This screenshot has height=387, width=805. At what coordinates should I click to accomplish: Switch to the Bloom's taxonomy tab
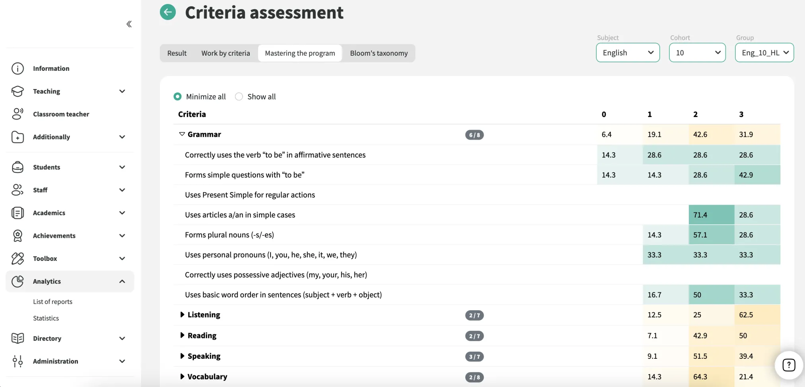point(379,53)
